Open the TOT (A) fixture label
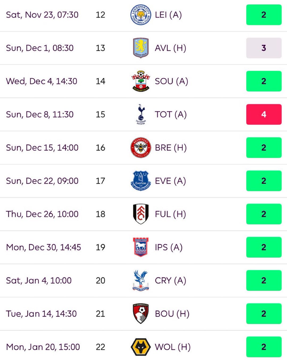 (x=171, y=114)
